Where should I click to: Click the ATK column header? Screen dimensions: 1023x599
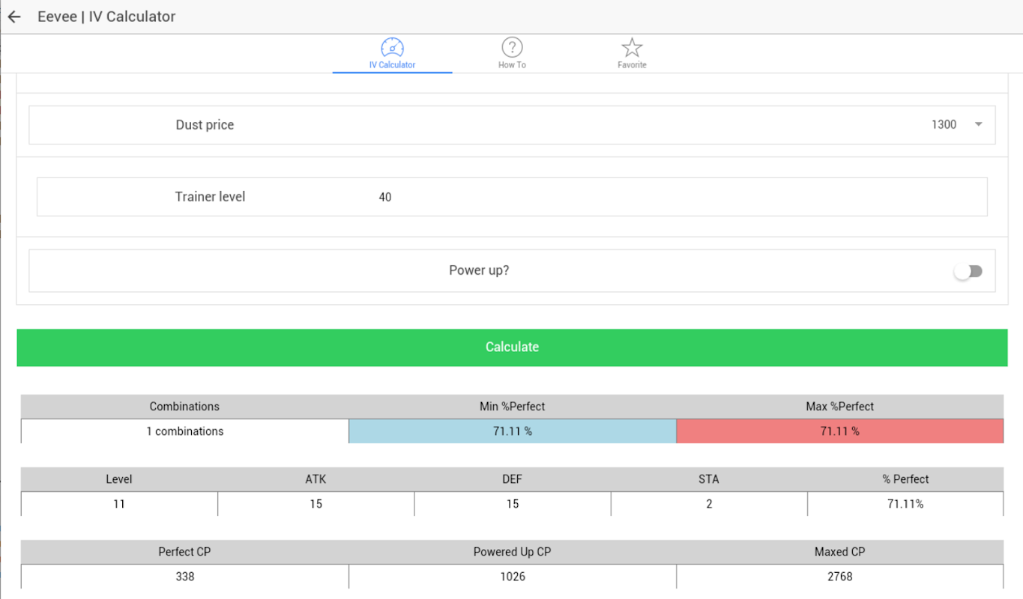[316, 479]
